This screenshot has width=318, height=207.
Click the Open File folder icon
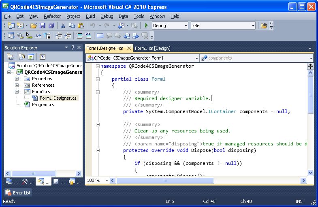click(x=34, y=26)
